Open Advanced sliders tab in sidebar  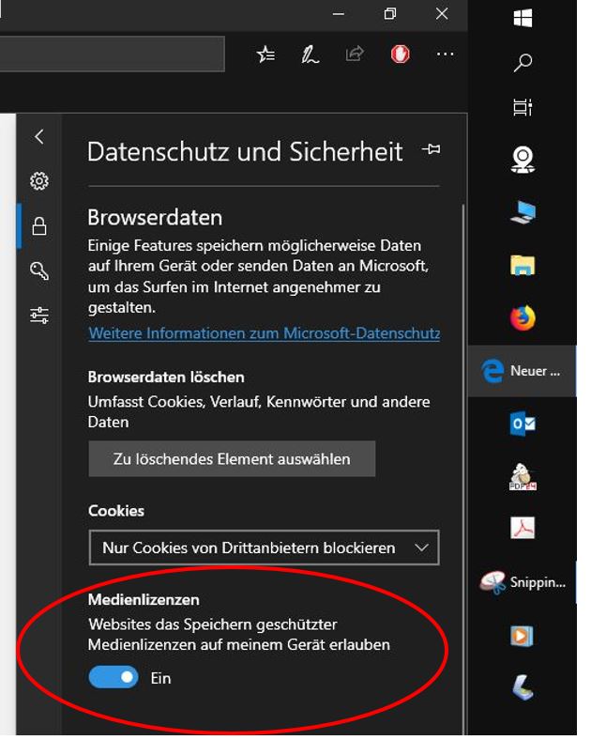pos(39,316)
